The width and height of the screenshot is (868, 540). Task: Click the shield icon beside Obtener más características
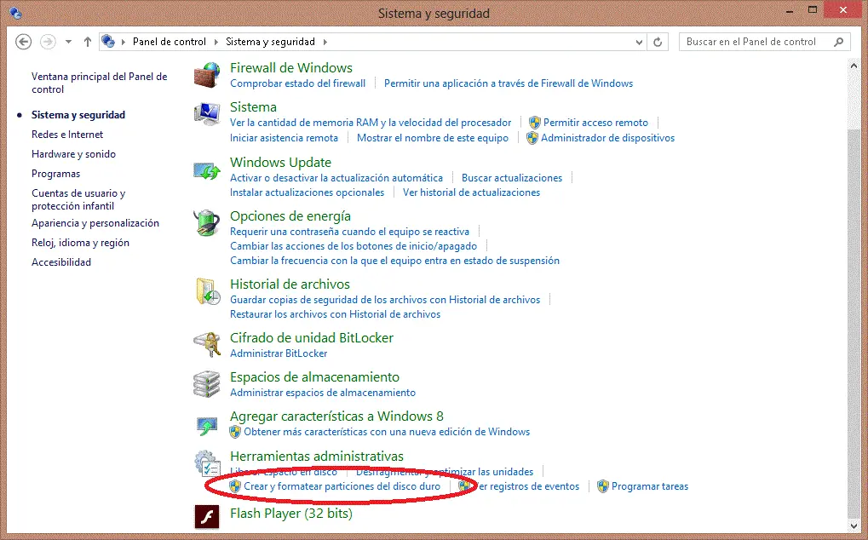235,432
